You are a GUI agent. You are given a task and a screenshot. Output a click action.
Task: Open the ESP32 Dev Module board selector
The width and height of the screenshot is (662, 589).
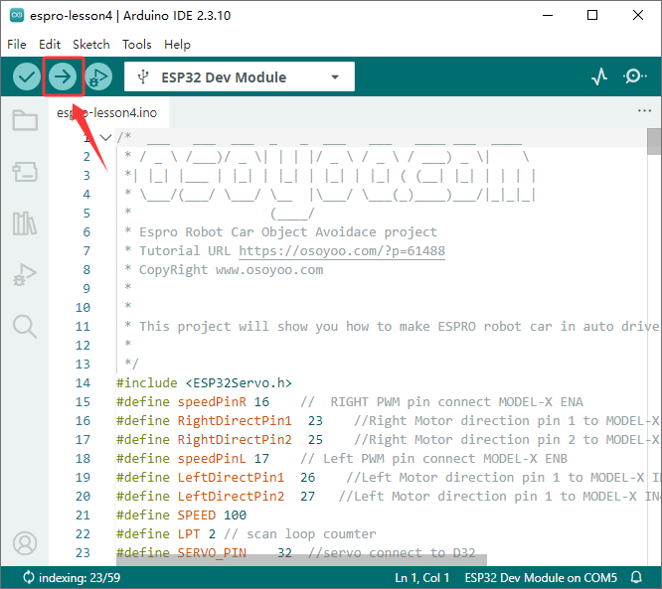240,76
